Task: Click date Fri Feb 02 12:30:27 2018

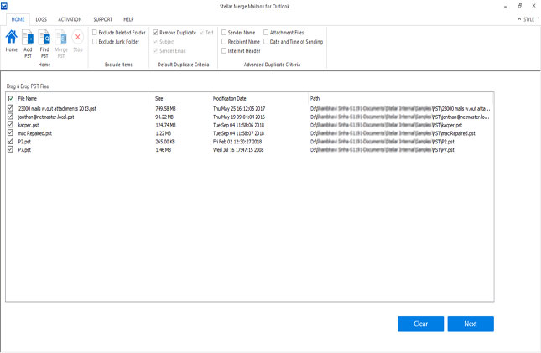Action: pos(237,142)
